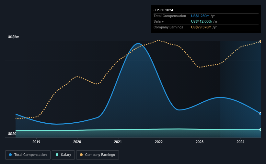Click the US$1.230m total compensation value
Image resolution: width=266 pixels, height=164 pixels.
point(200,16)
